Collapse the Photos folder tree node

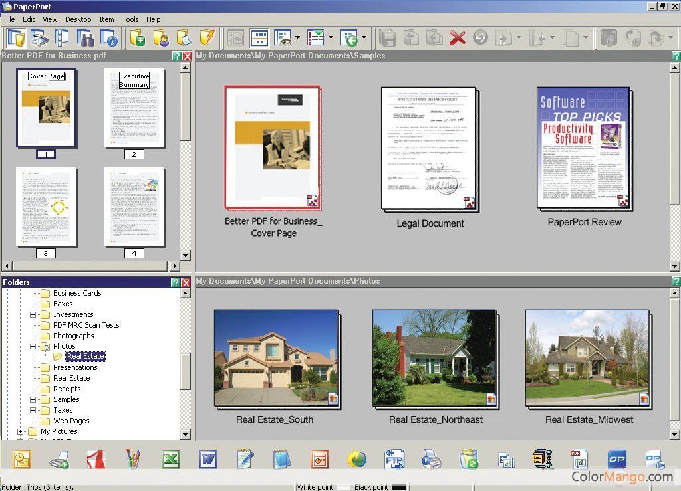point(33,346)
